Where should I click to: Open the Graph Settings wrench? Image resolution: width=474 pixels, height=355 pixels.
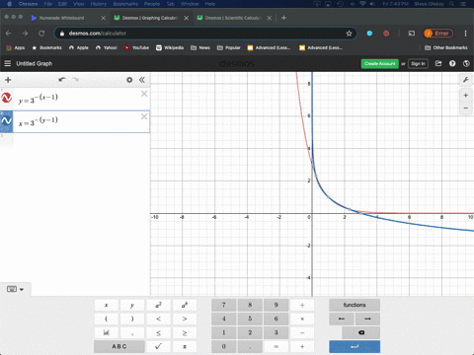pyautogui.click(x=466, y=80)
